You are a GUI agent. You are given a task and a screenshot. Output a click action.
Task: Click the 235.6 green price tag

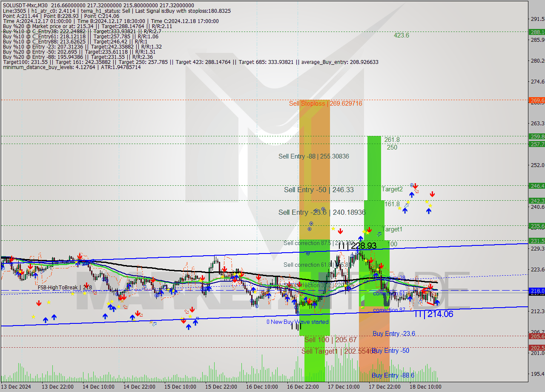(x=536, y=226)
